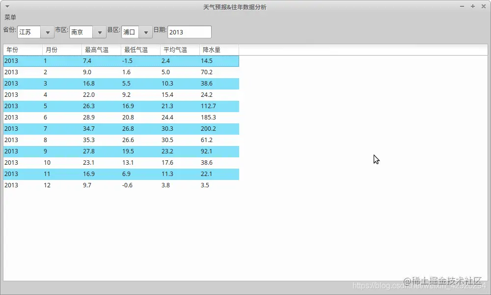Image resolution: width=491 pixels, height=295 pixels.
Task: Click the average temperature value 10.3
Action: pos(167,84)
